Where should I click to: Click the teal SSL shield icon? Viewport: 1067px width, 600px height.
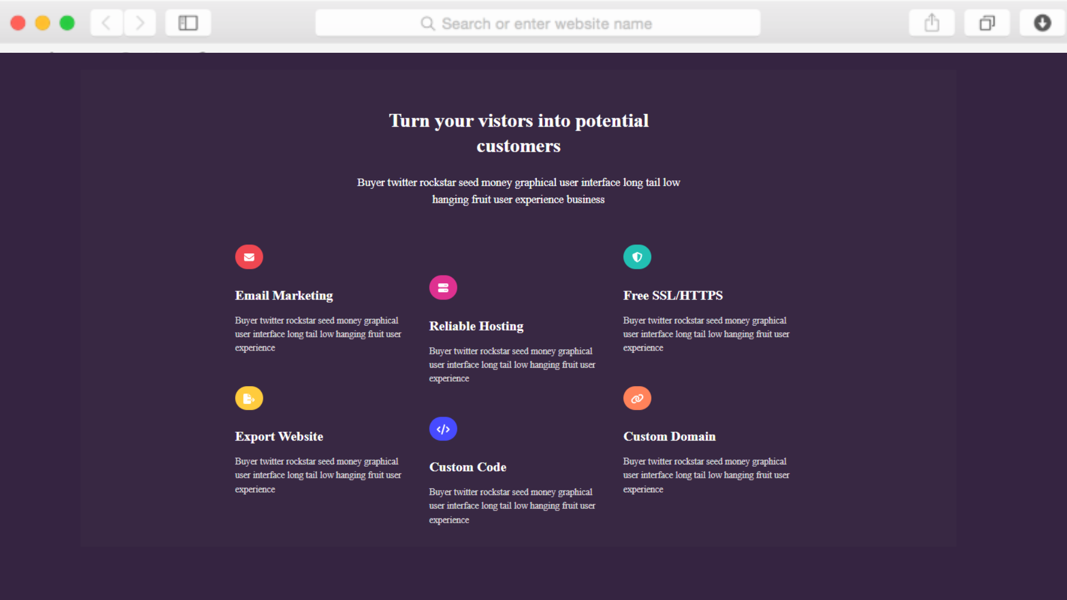[x=637, y=257]
